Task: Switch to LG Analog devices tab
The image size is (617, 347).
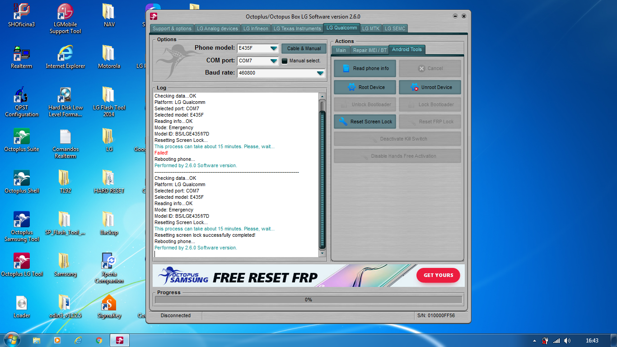Action: pos(217,28)
